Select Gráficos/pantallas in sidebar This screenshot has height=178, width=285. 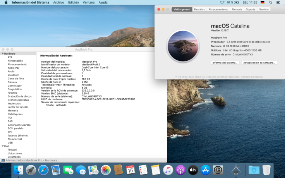click(18, 100)
